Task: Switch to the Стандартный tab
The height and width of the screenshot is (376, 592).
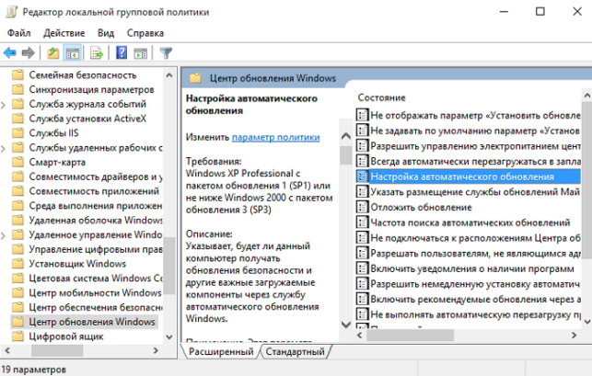Action: 295,352
